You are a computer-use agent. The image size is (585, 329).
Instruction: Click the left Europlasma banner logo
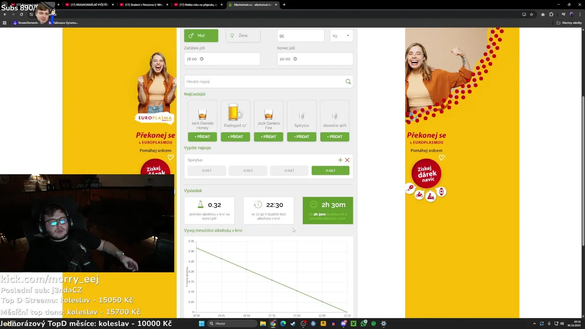point(155,118)
